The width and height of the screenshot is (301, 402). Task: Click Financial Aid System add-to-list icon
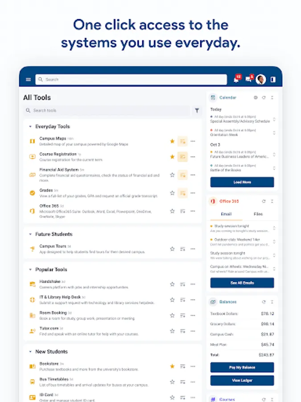[x=182, y=175]
